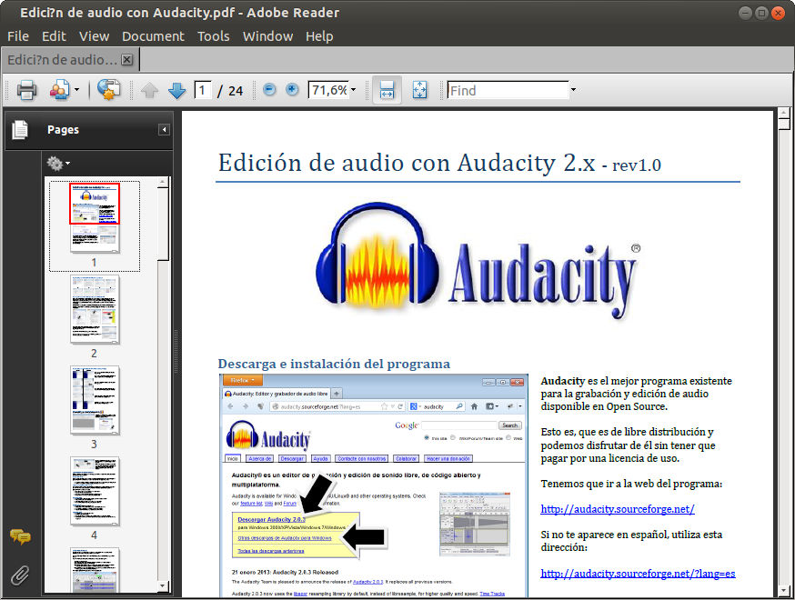The height and width of the screenshot is (600, 795).
Task: Click the page number field
Action: pos(203,91)
